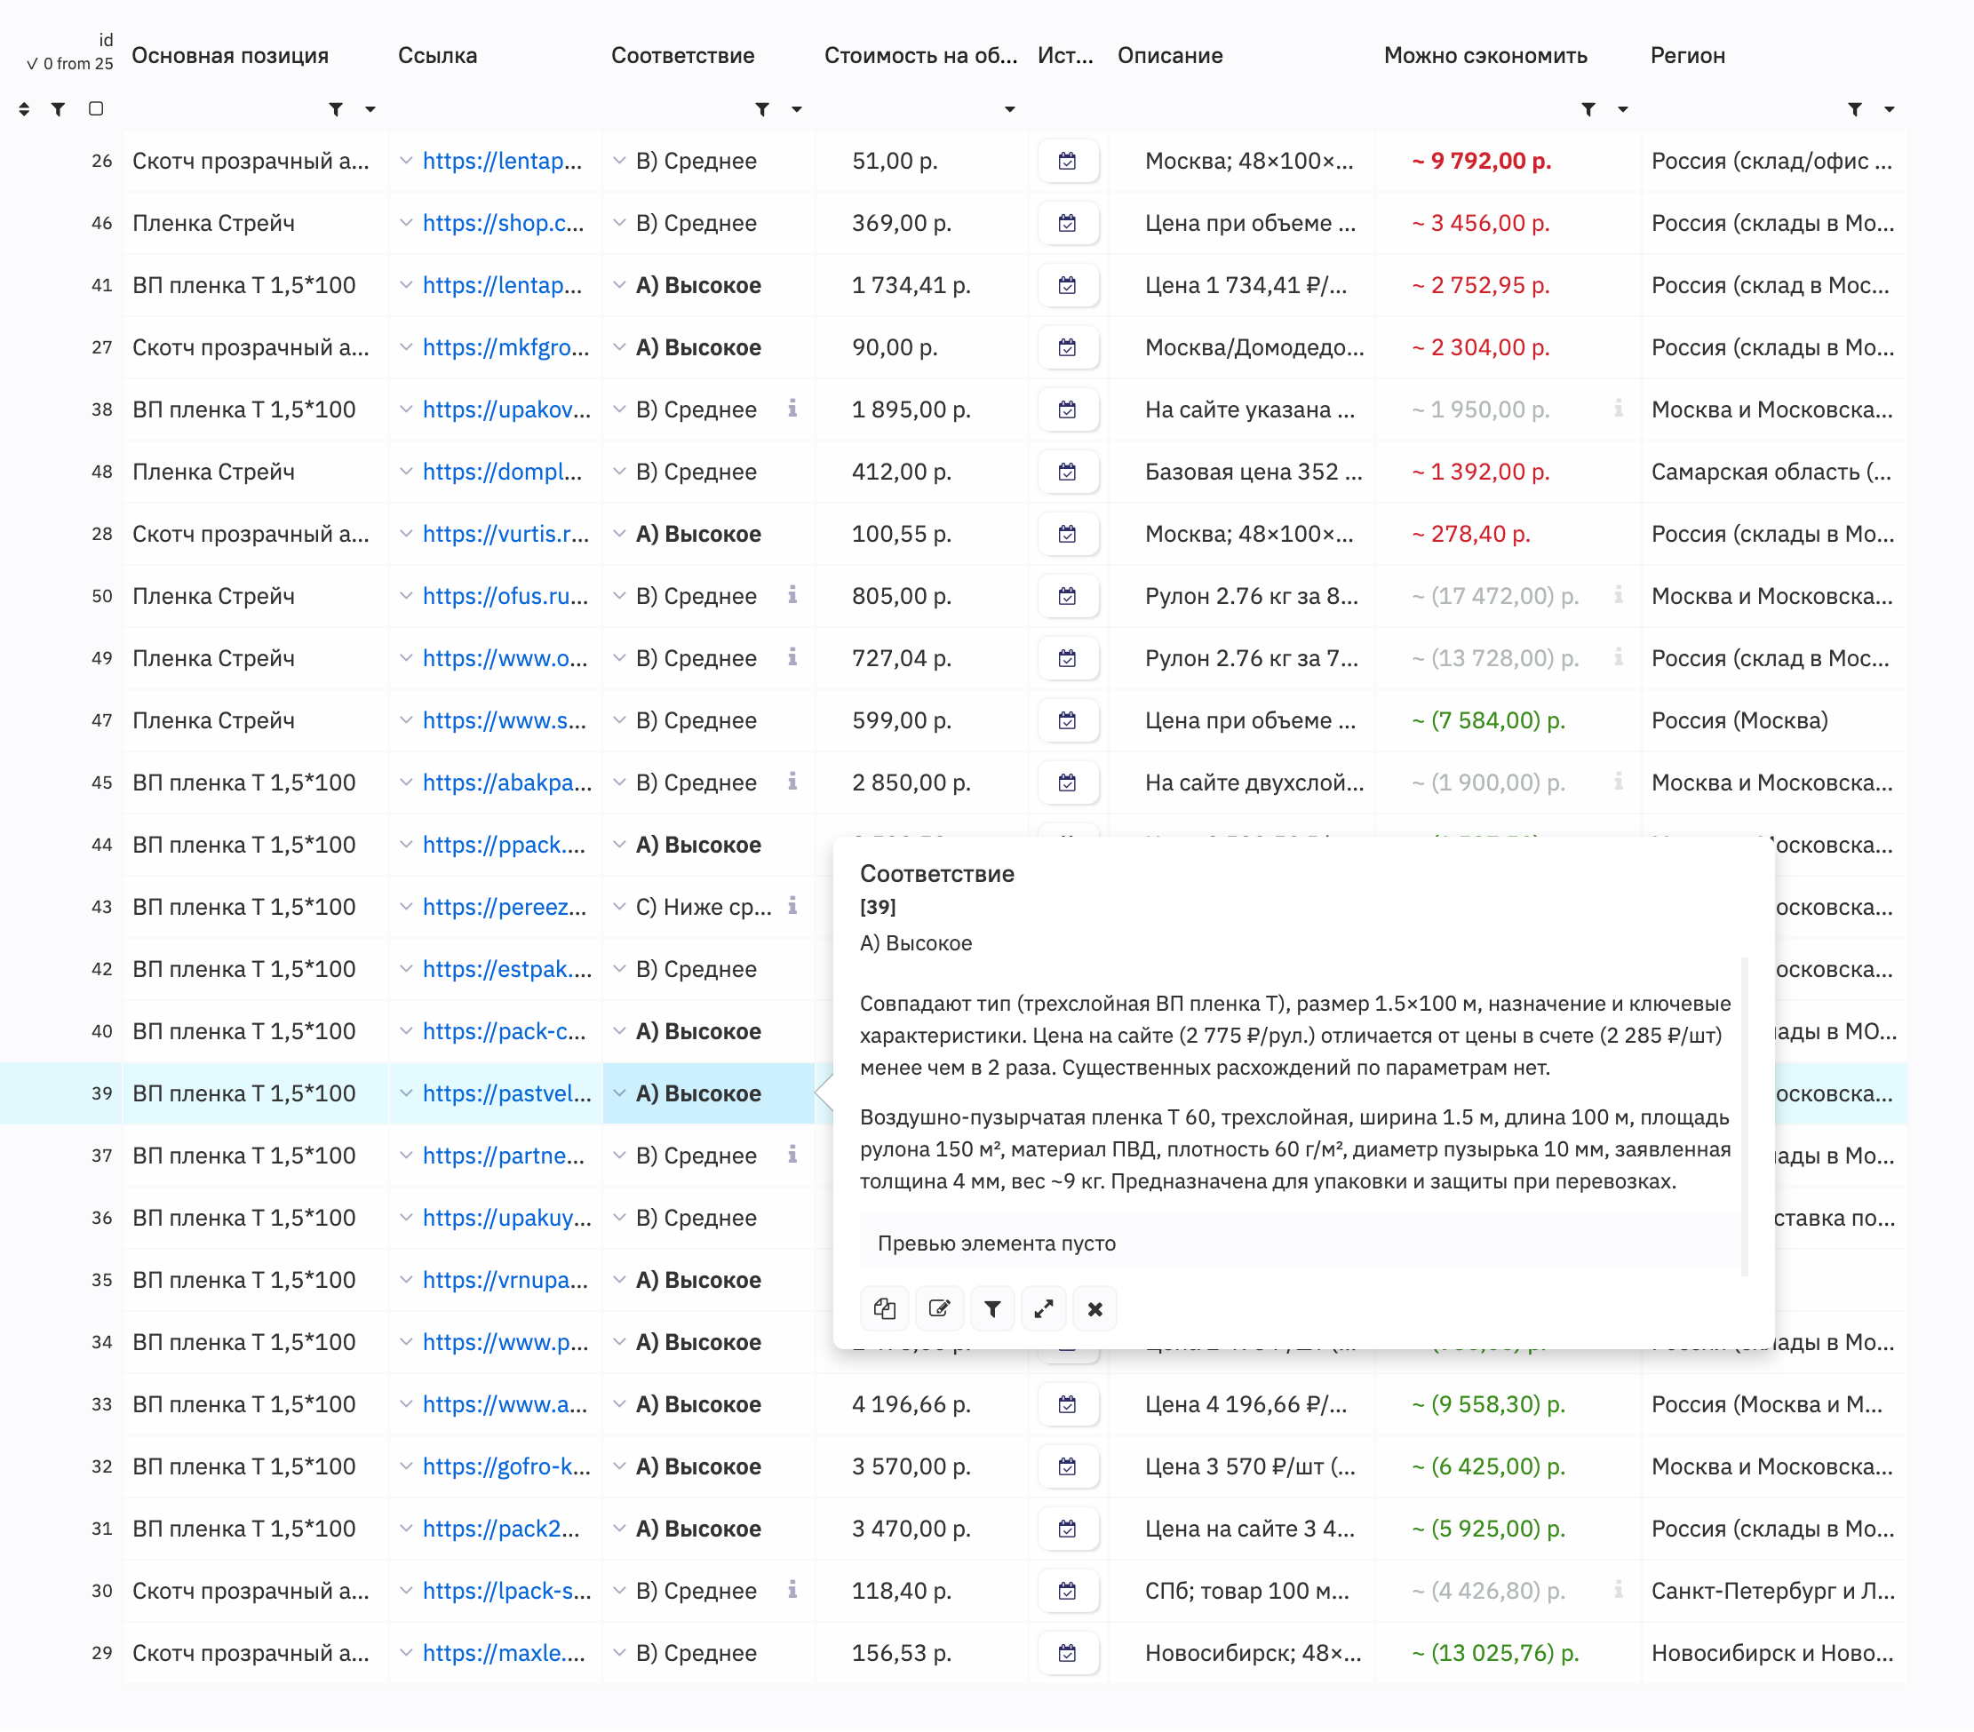This screenshot has height=1732, width=1974.
Task: Copy the Соответствие popup content
Action: 884,1309
